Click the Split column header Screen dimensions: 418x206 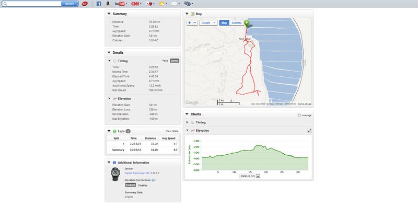click(116, 139)
